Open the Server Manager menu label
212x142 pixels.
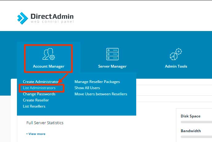coord(112,66)
